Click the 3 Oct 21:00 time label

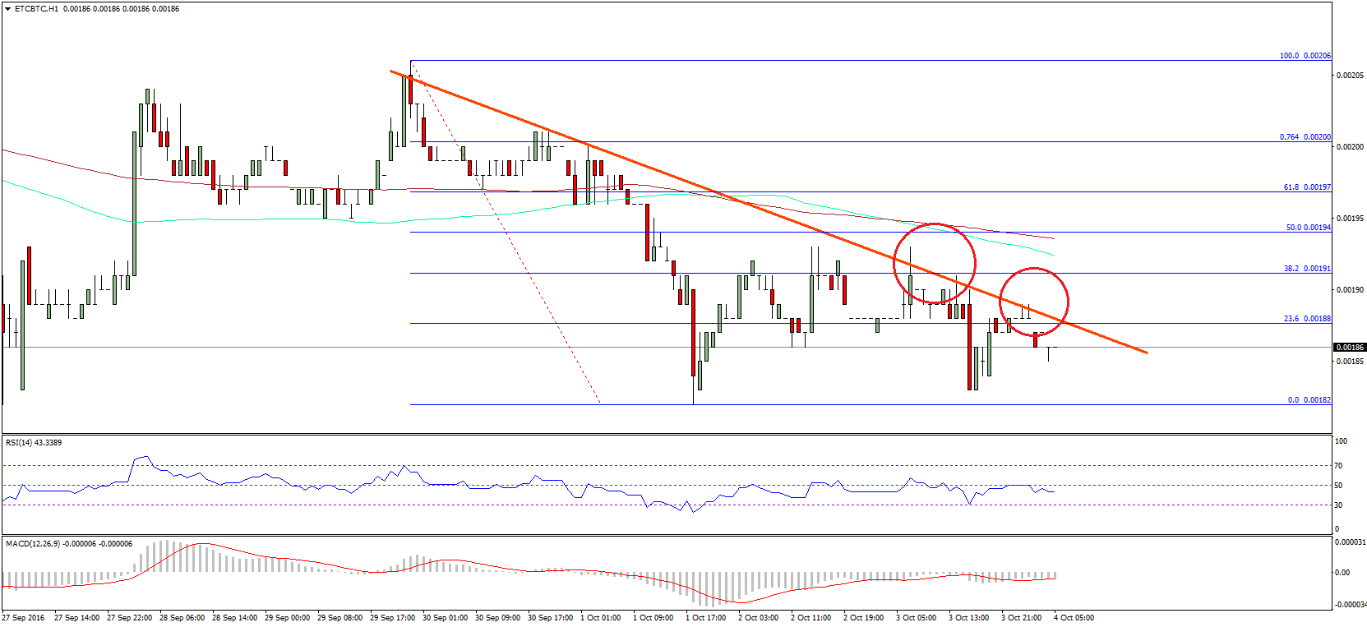[1022, 618]
